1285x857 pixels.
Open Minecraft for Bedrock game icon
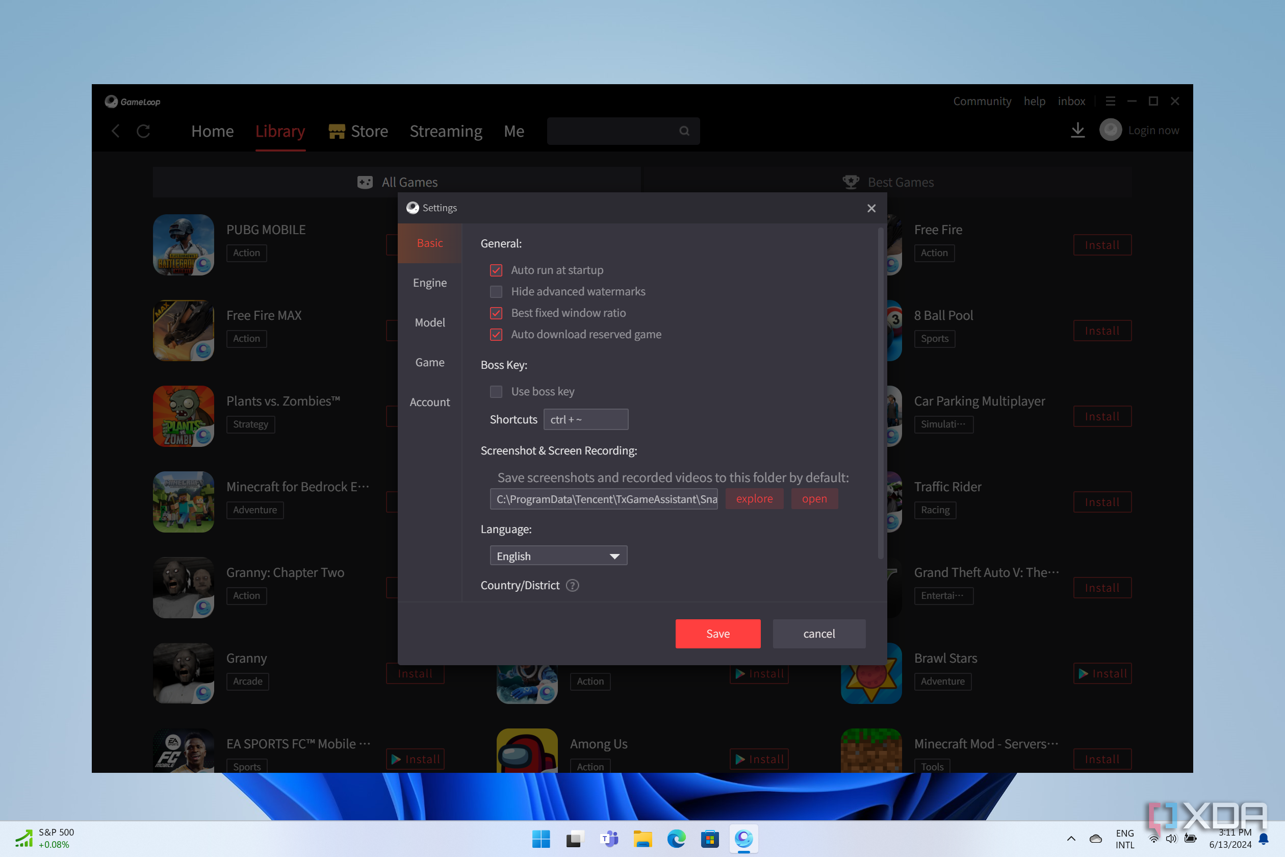coord(184,502)
